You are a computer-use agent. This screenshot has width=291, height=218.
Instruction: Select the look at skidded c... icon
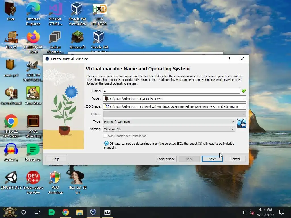tap(55, 42)
